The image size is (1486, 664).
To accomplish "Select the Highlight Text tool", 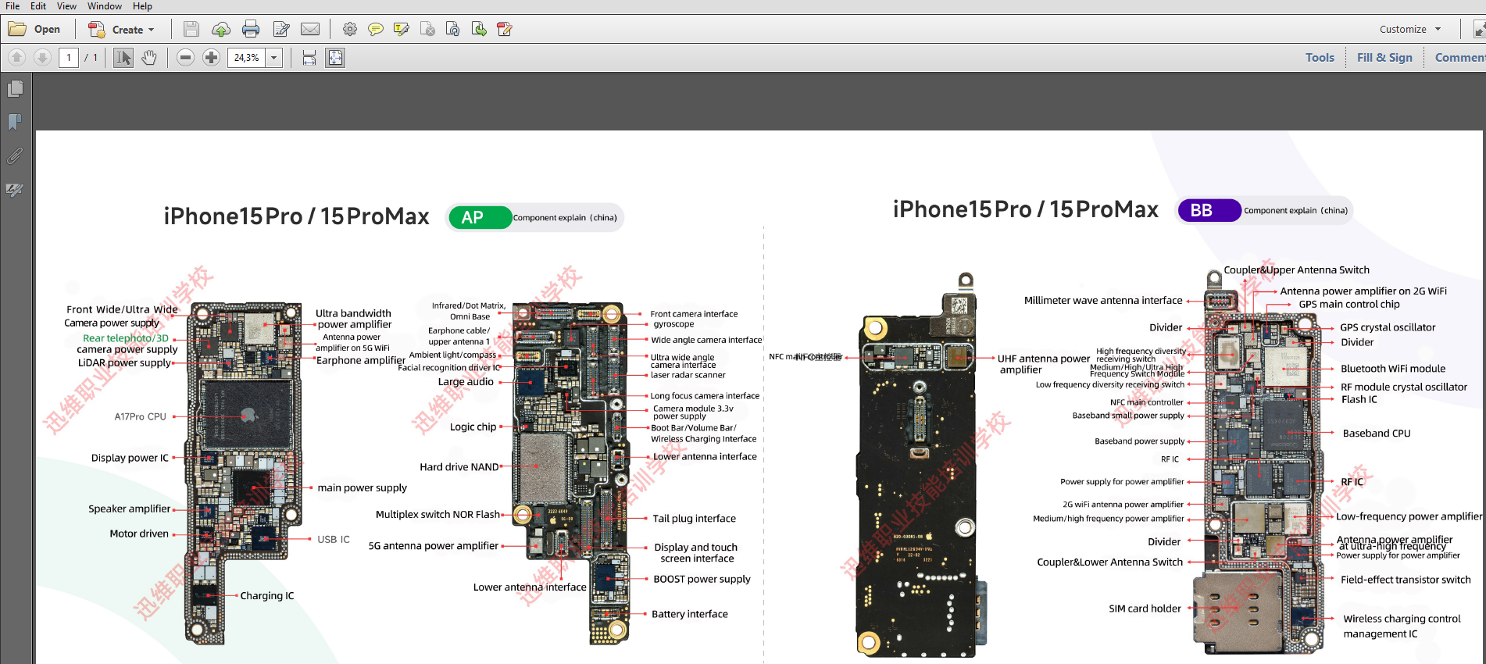I will pos(402,30).
